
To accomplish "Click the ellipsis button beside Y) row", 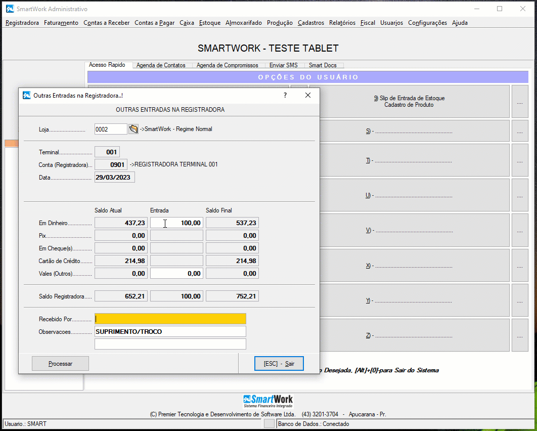I will click(x=520, y=300).
